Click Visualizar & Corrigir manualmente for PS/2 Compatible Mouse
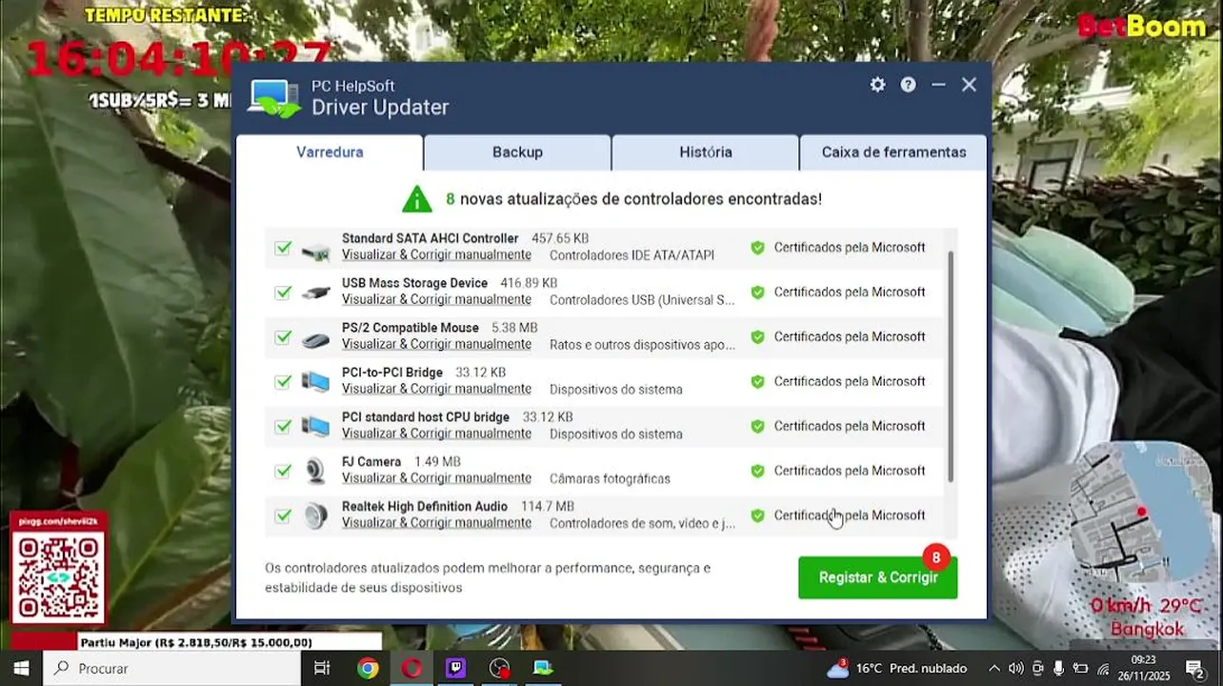This screenshot has height=686, width=1223. point(436,345)
